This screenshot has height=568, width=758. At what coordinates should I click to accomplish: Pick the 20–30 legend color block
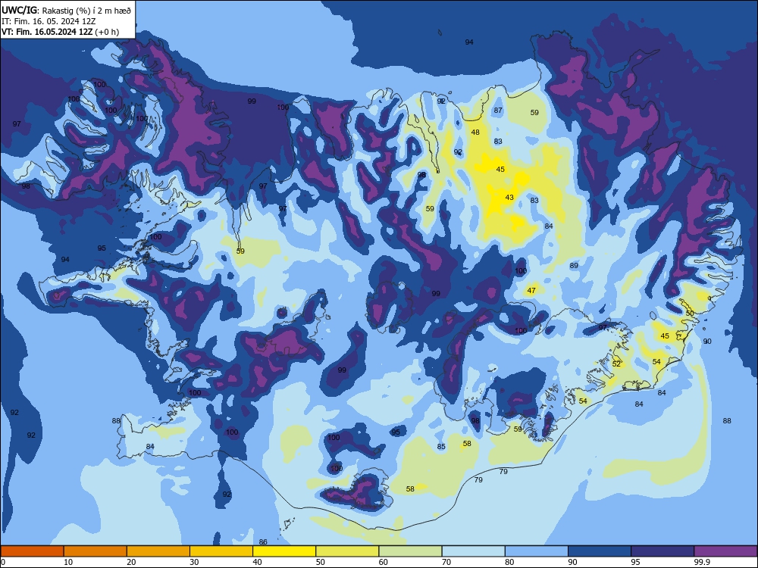pos(158,551)
